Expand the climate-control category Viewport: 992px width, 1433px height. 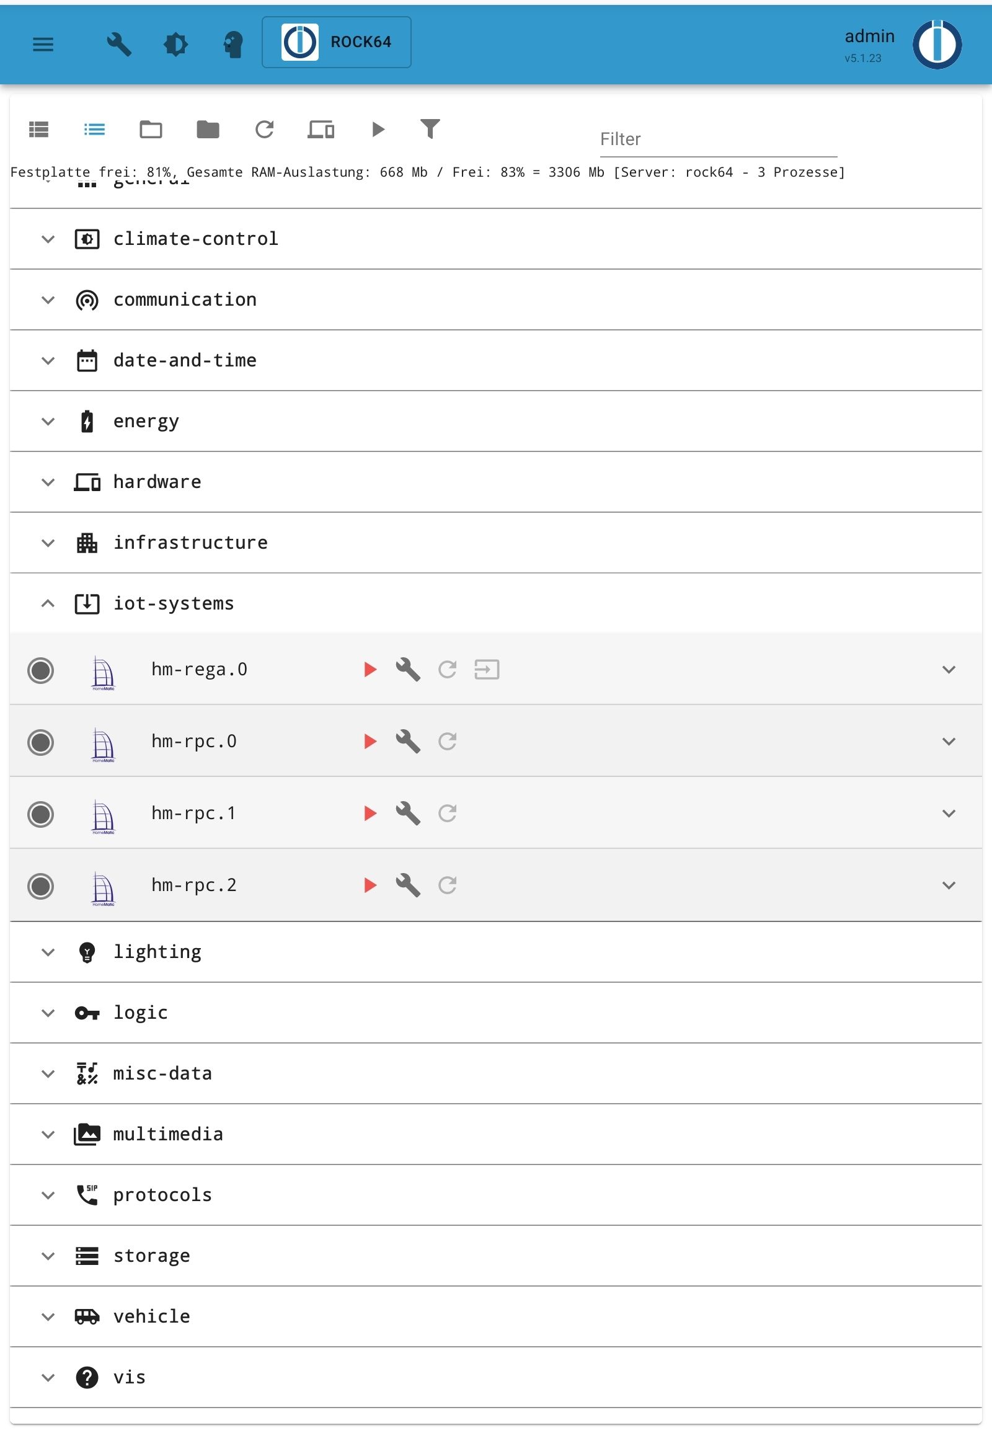tap(48, 239)
